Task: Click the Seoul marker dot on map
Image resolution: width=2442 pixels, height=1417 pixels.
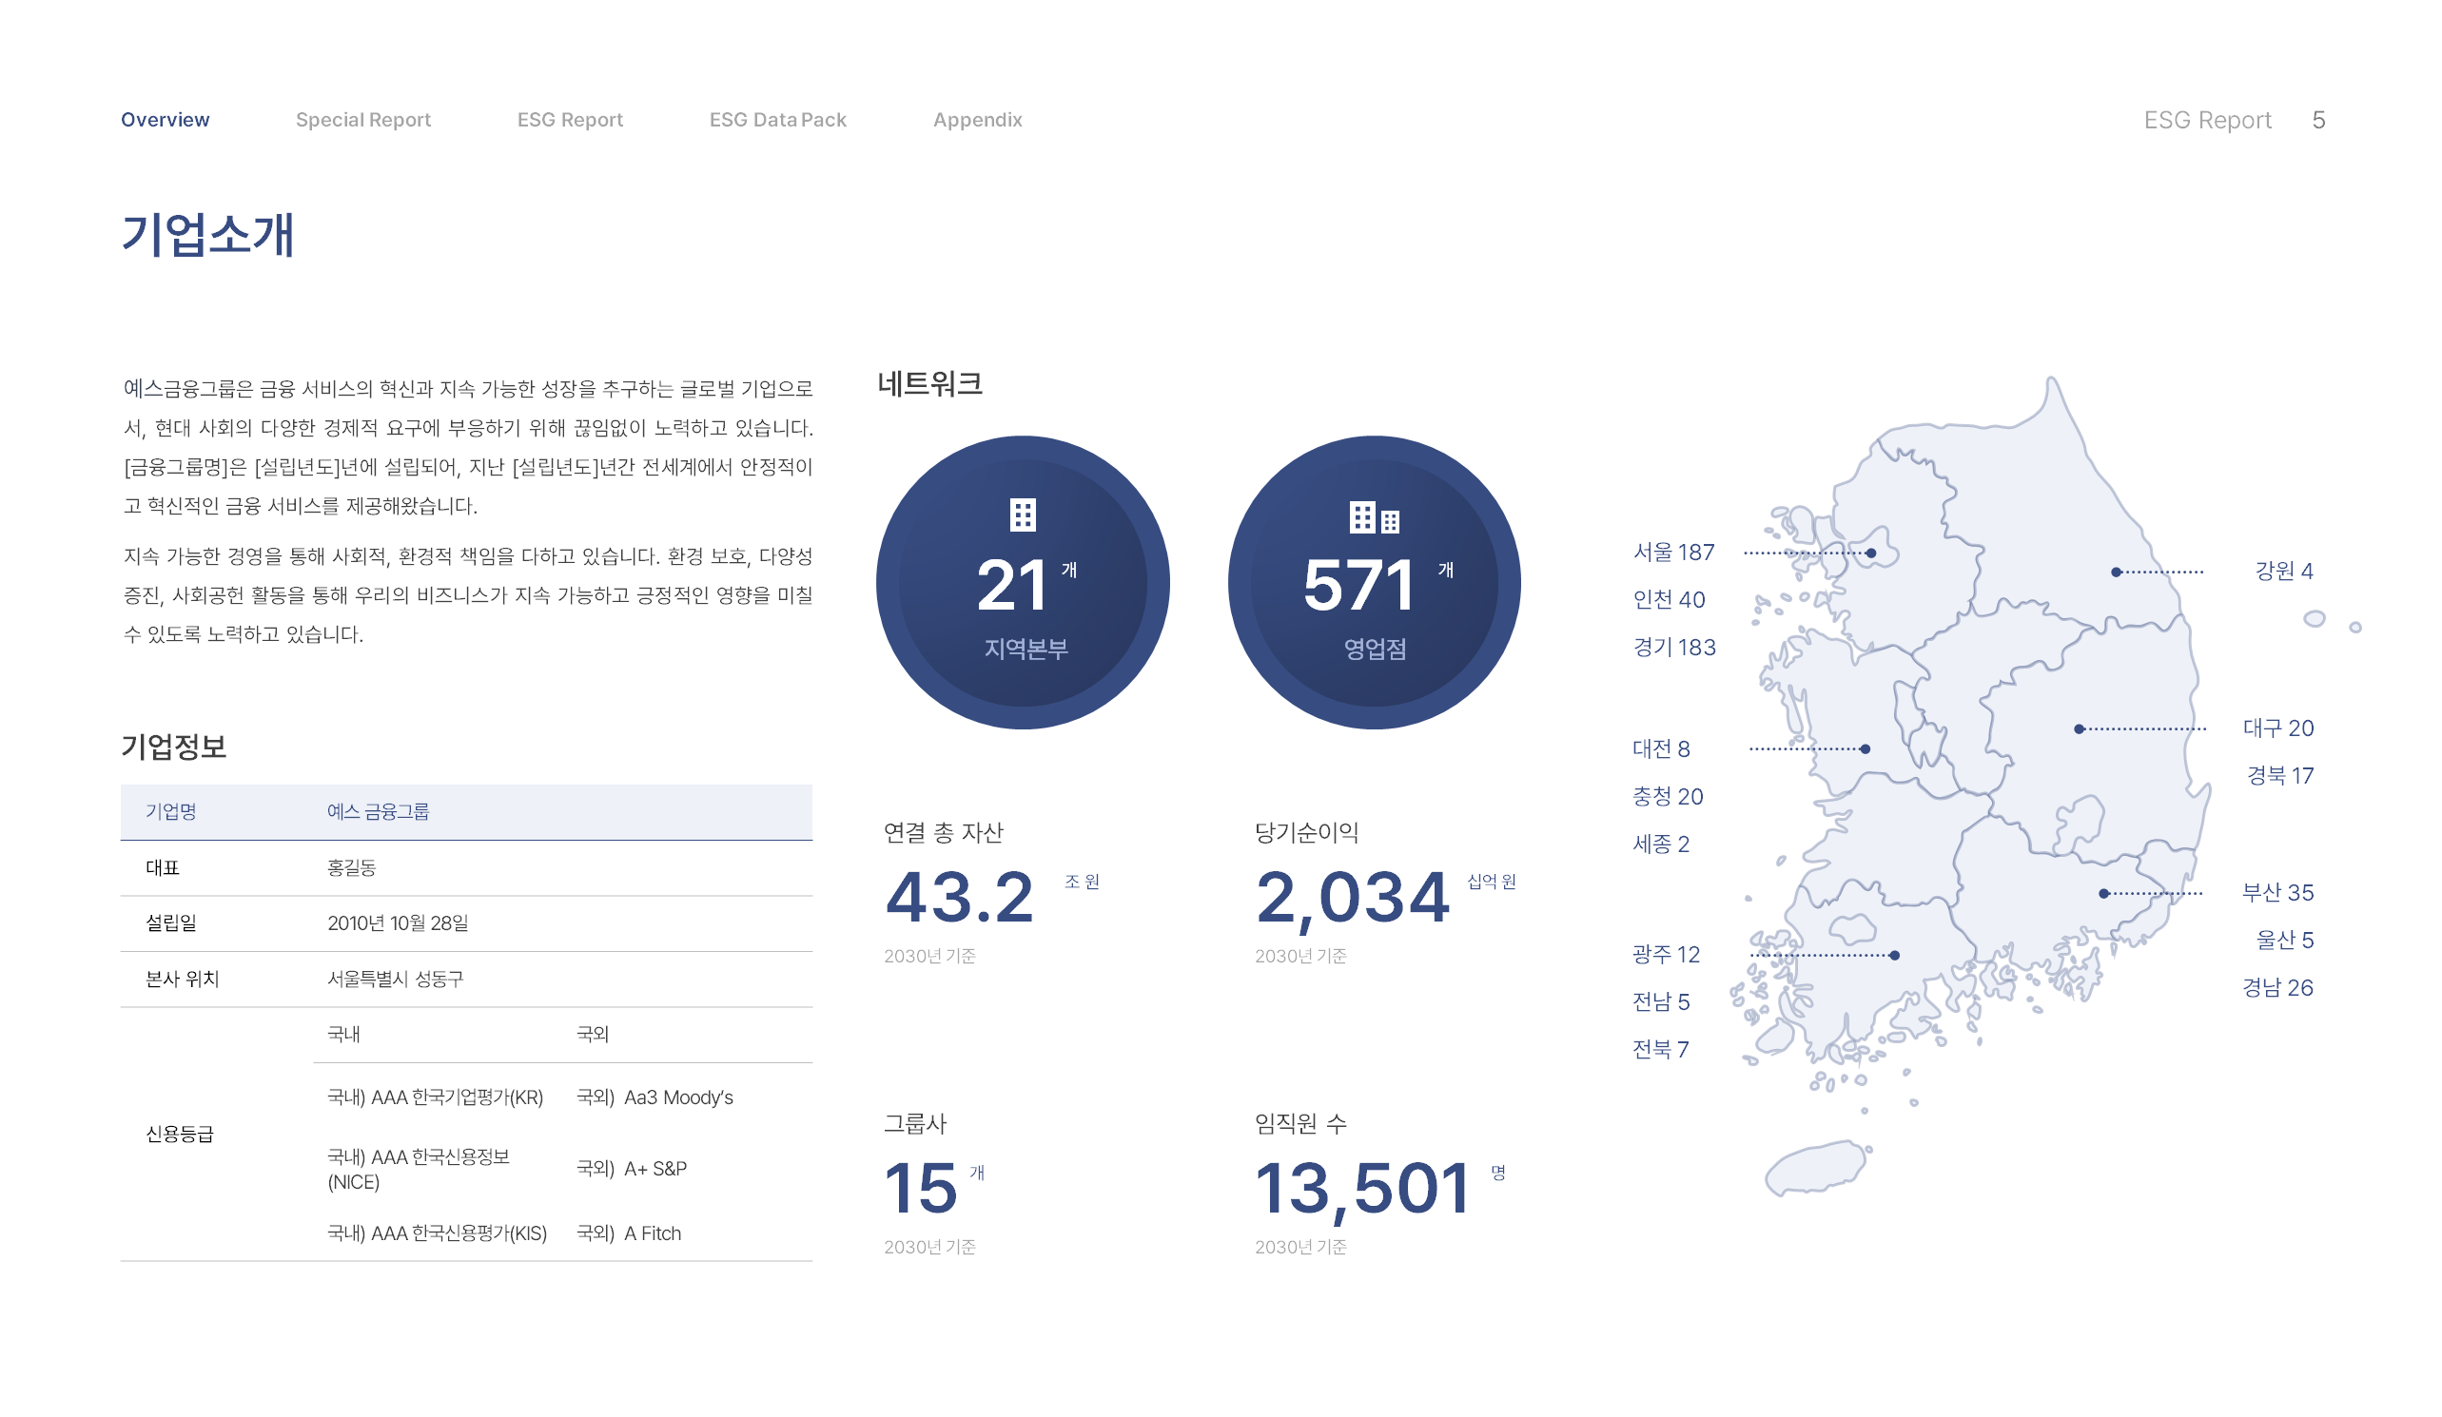Action: coord(1871,553)
